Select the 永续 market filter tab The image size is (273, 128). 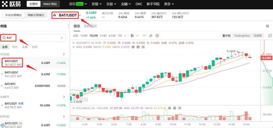[25, 47]
